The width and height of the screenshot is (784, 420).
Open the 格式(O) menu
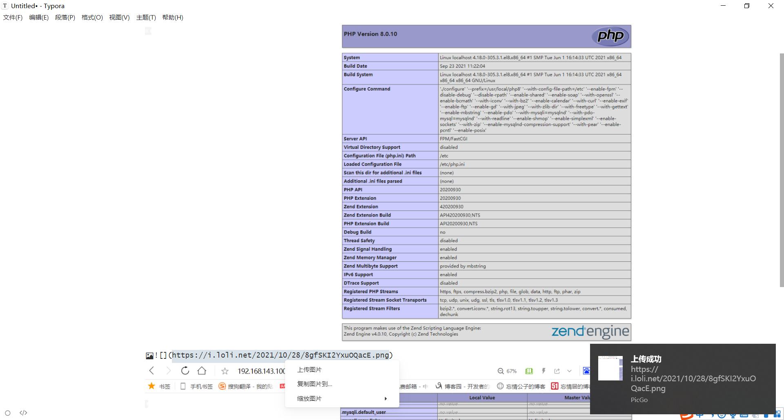92,18
